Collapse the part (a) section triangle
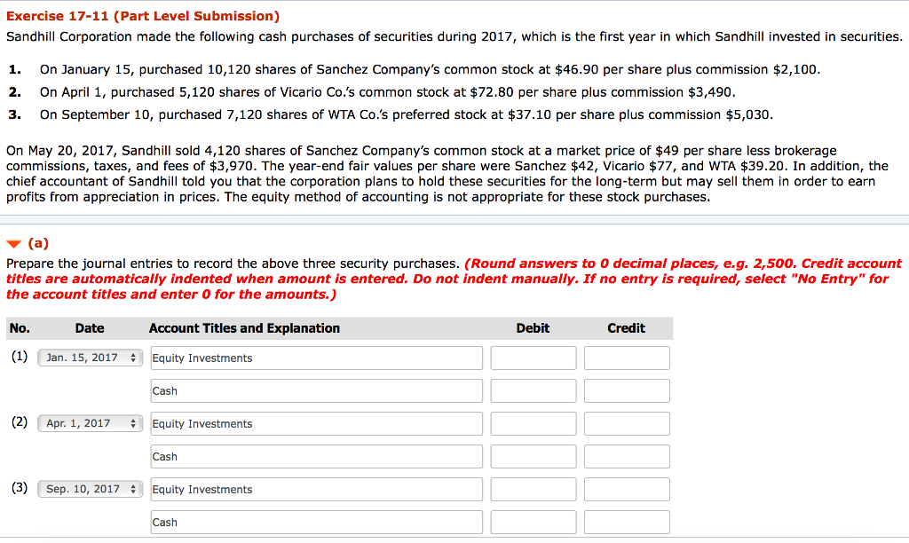Screen dimensions: 909x543 point(13,244)
